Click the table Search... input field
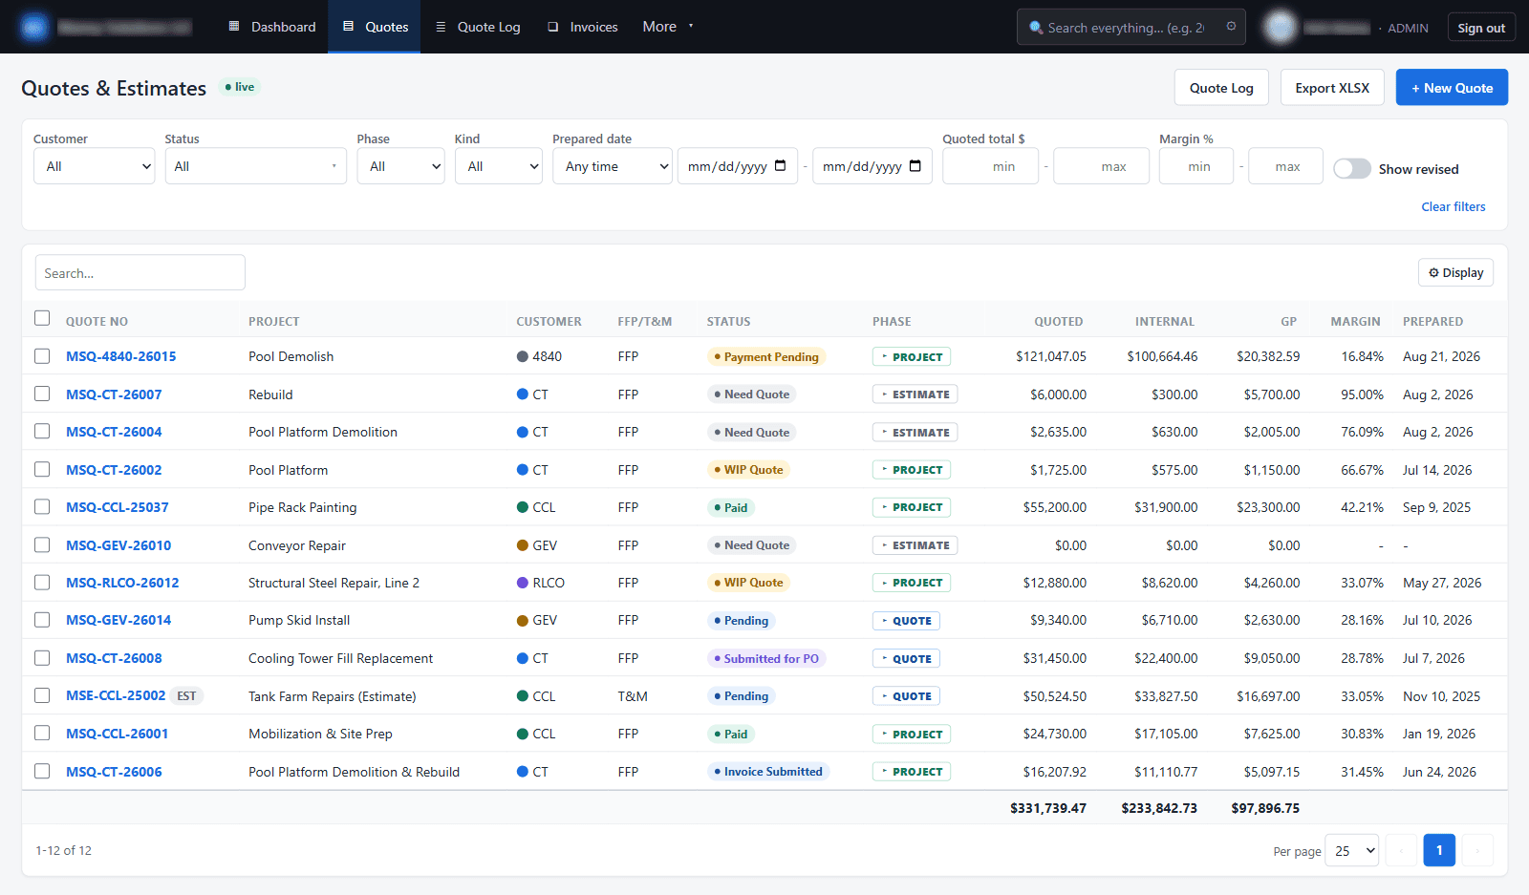The width and height of the screenshot is (1529, 895). (x=140, y=272)
